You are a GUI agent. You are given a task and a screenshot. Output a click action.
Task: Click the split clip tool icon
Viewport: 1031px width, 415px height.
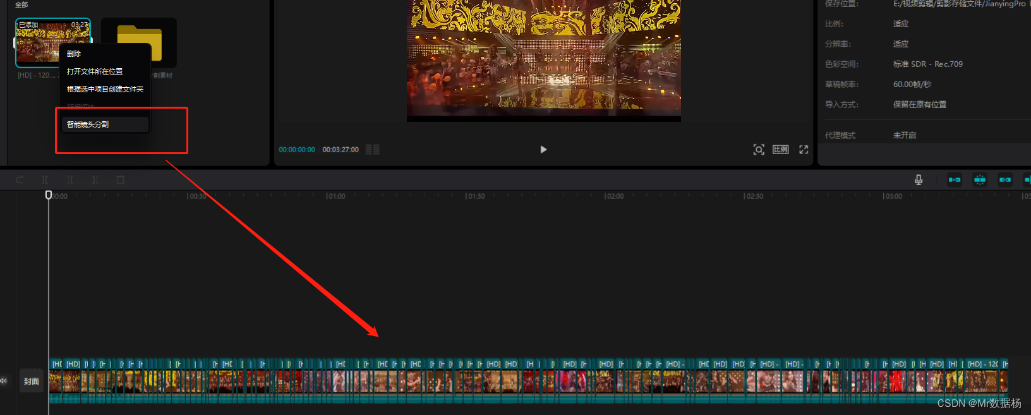(45, 180)
